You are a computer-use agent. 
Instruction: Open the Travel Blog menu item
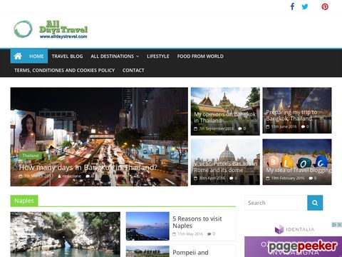67,56
